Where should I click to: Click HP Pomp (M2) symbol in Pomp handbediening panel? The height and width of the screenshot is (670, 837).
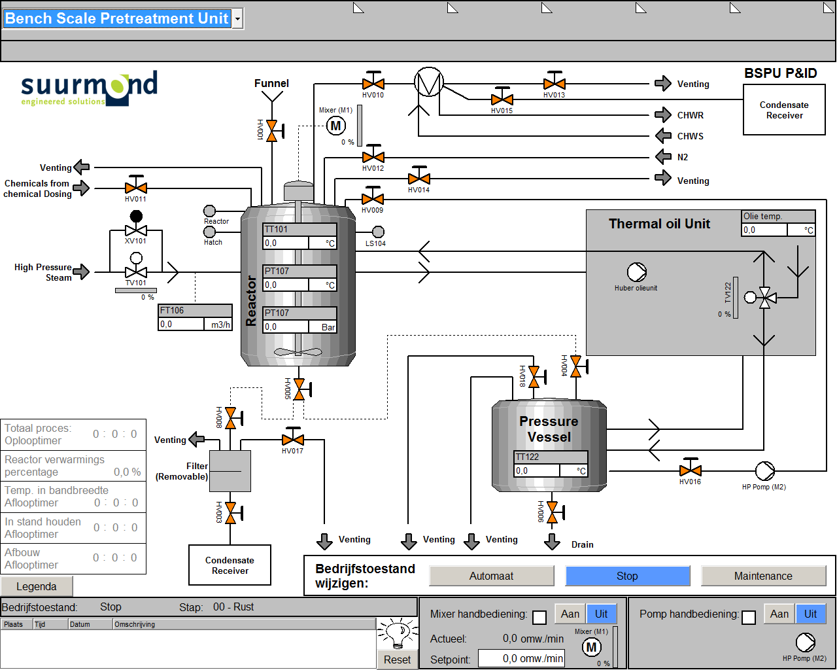point(805,642)
